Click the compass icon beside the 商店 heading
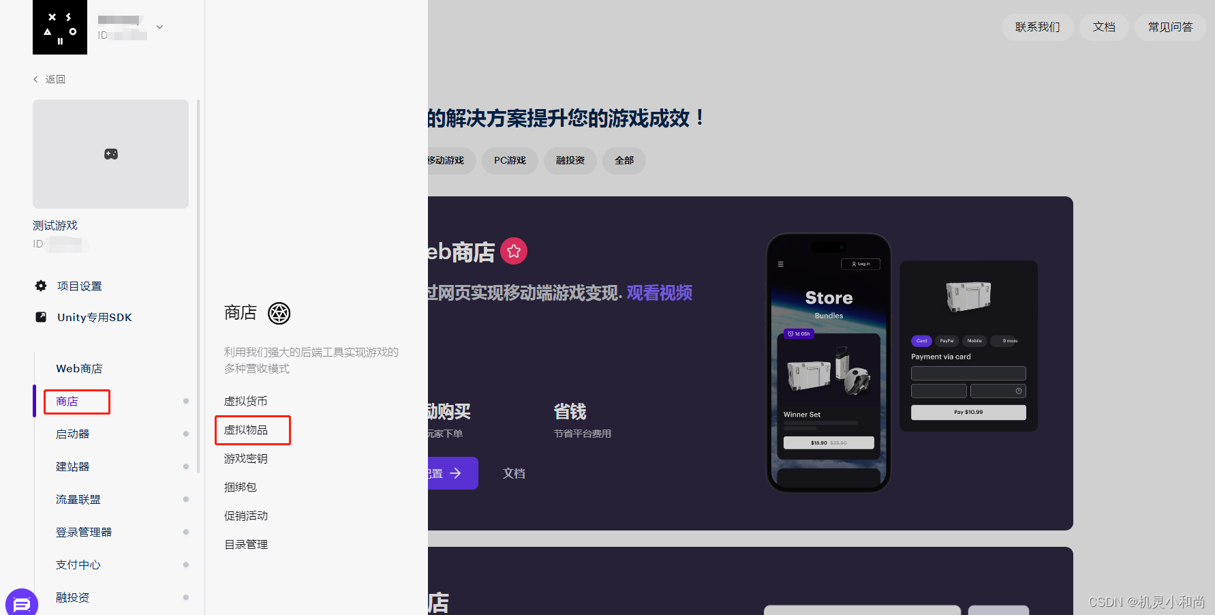Screen dimensions: 1215x615 click(279, 314)
